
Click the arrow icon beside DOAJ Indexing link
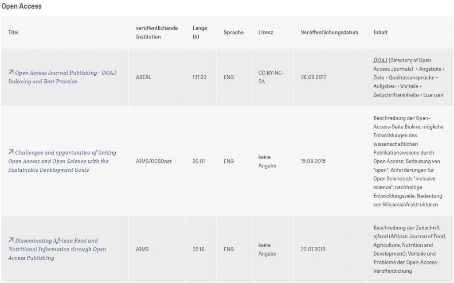(x=11, y=72)
